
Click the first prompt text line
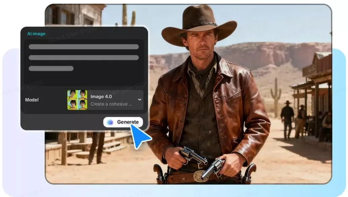pos(83,47)
